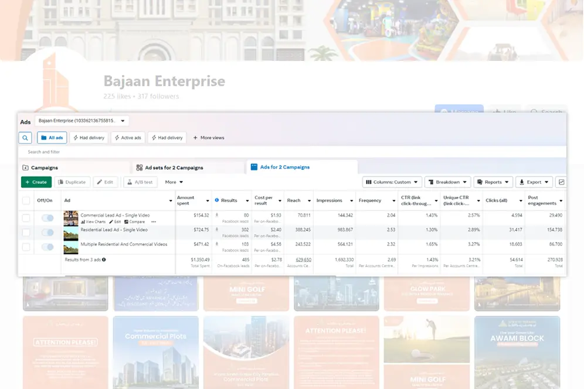Click the magnifier search icon button
Image resolution: width=584 pixels, height=389 pixels.
25,138
